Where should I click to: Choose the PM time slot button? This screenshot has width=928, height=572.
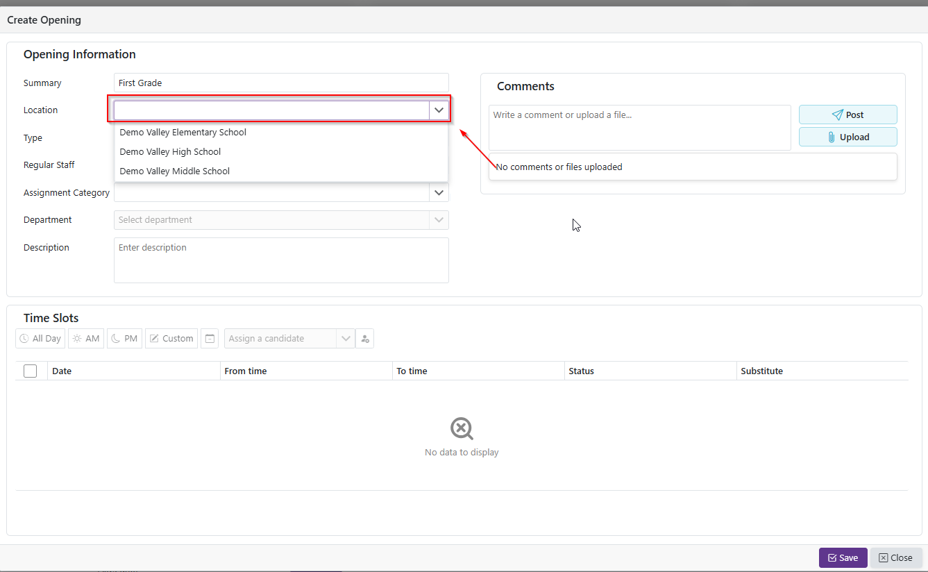124,339
